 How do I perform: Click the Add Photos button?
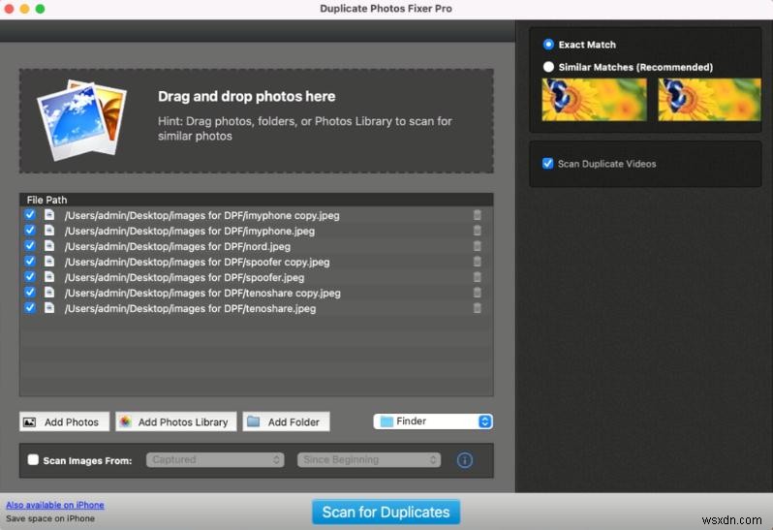[64, 421]
